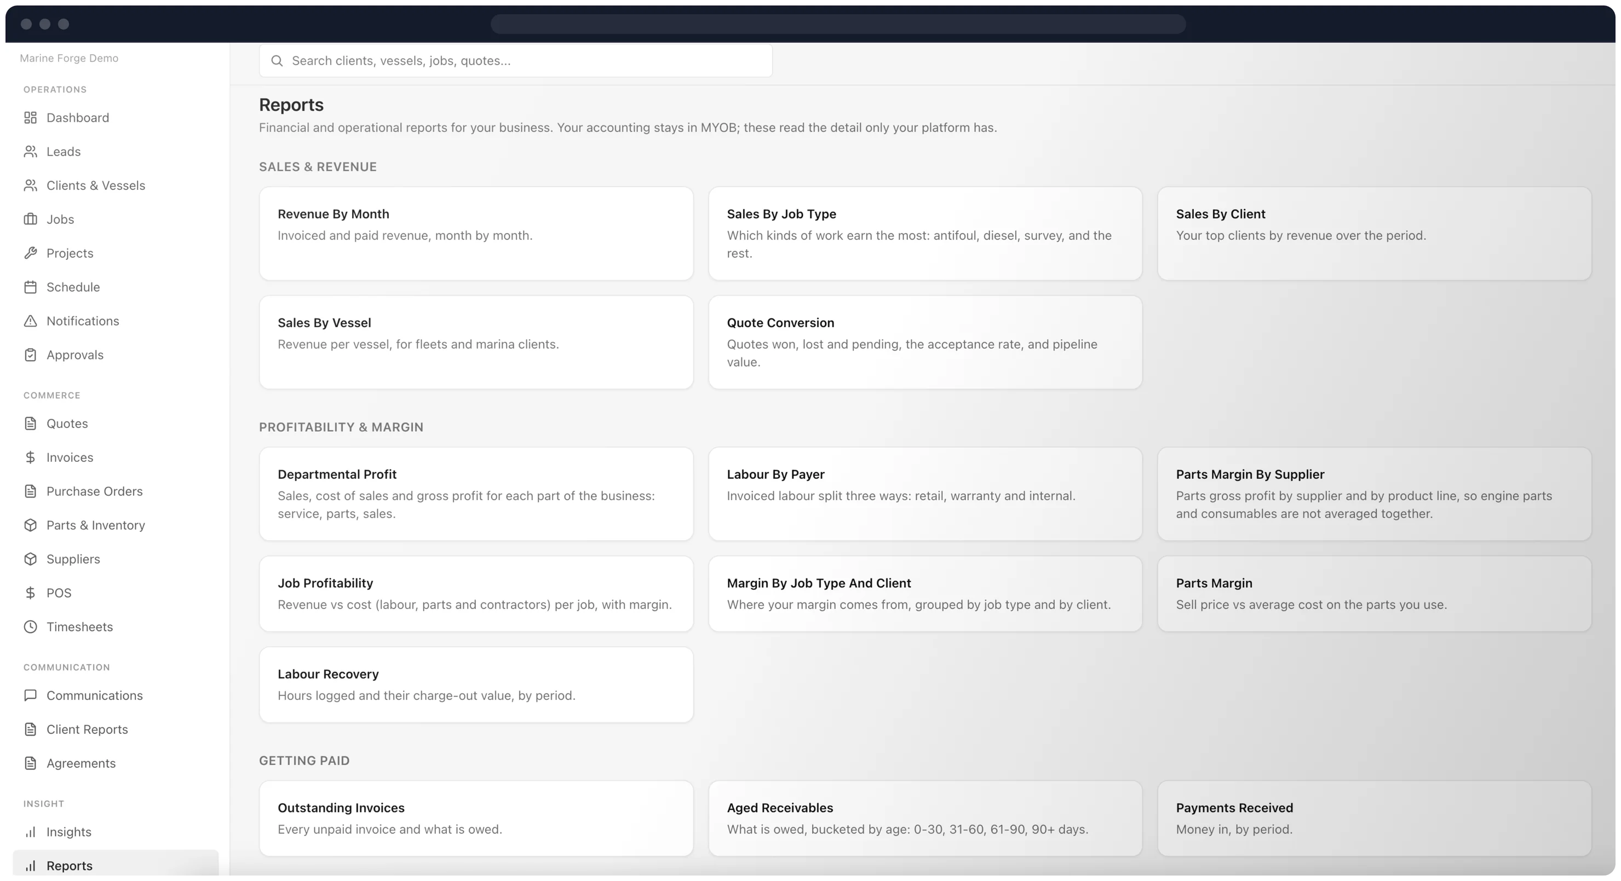Open the Labour Recovery report
Screen dimensions: 1621x881
[x=476, y=686]
